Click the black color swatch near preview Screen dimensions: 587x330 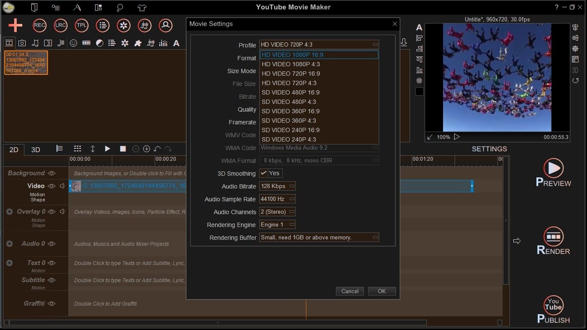[x=419, y=91]
